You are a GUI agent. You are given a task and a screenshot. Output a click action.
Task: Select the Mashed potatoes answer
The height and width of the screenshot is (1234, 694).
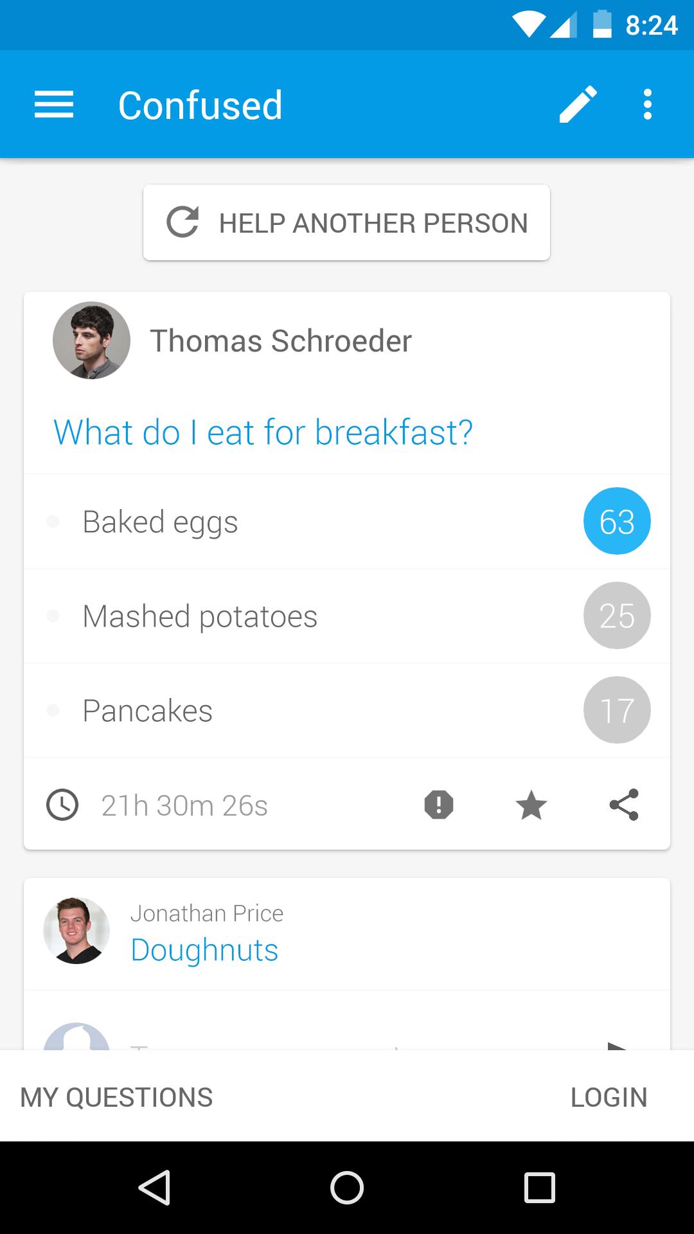200,616
